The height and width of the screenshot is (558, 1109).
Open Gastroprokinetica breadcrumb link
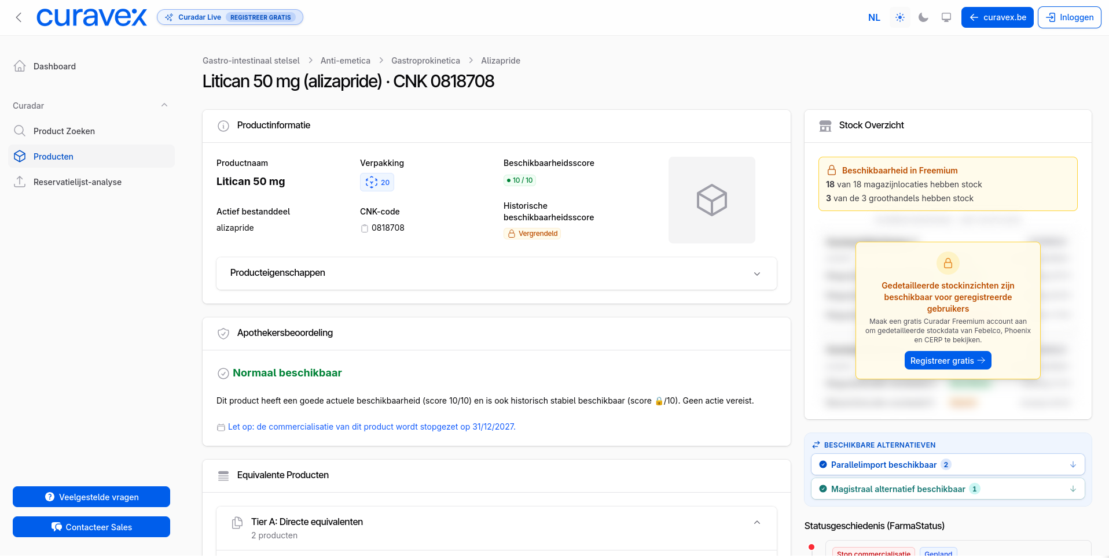coord(426,61)
